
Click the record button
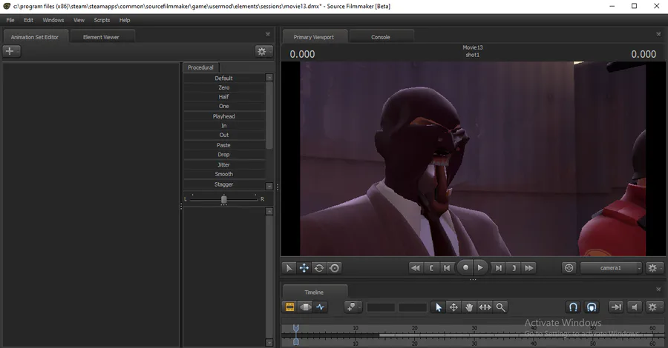465,268
